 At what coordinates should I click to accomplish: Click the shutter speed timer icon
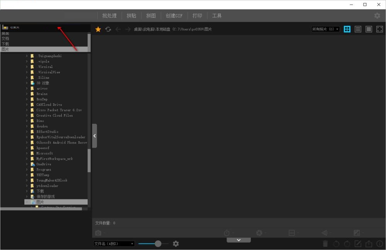[x=227, y=233]
